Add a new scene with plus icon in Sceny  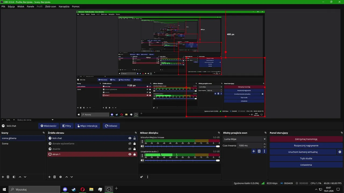(x=3, y=177)
